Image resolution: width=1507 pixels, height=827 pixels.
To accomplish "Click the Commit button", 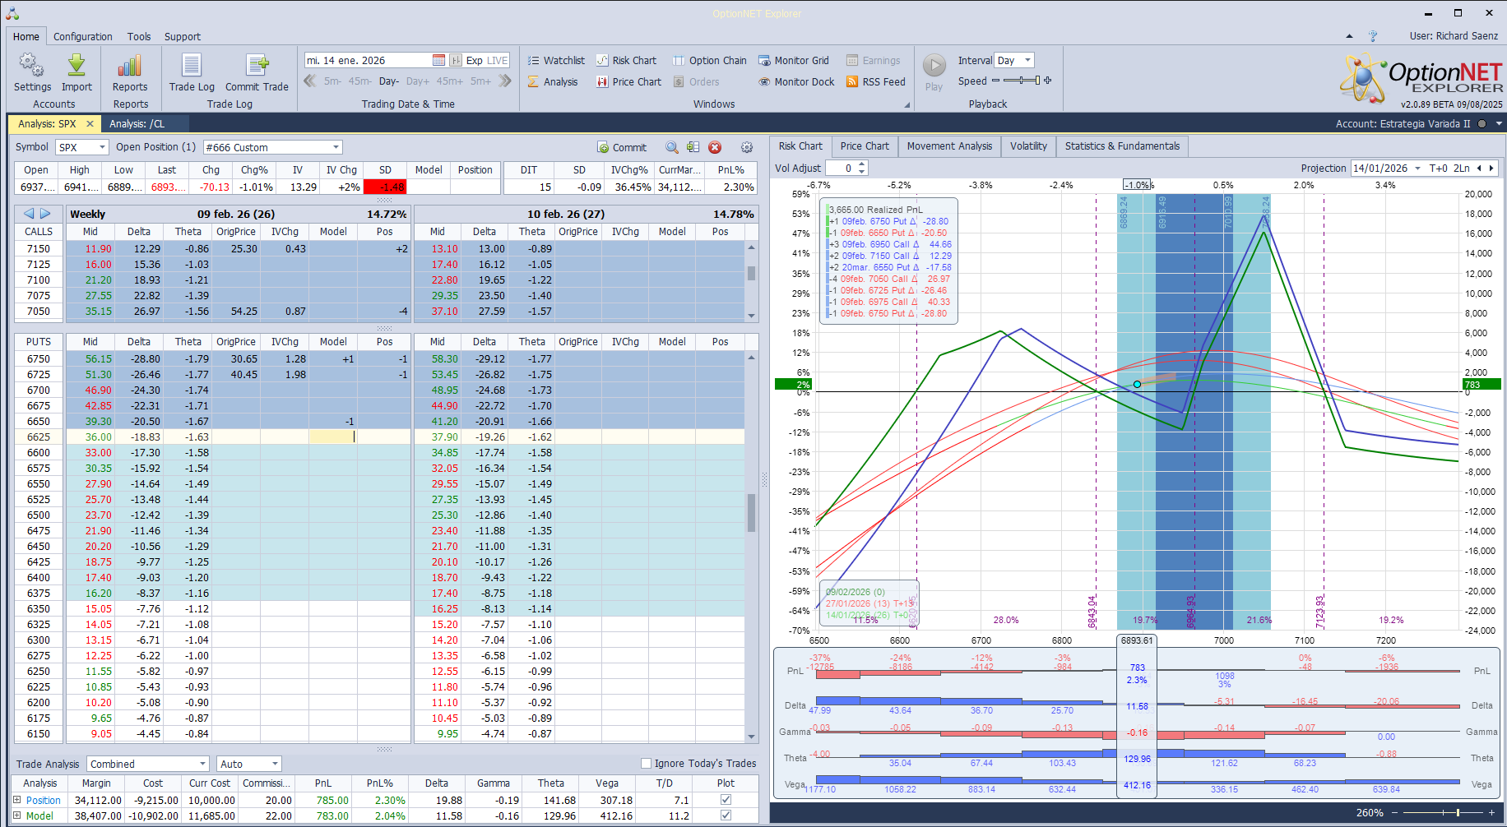I will click(622, 148).
